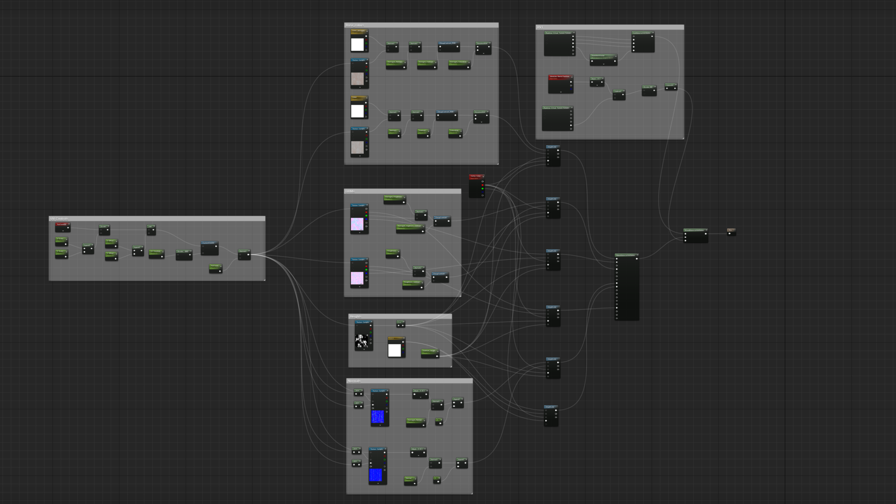Select the Damaged_Saturation parameter node
This screenshot has width=896, height=504.
tap(459, 62)
